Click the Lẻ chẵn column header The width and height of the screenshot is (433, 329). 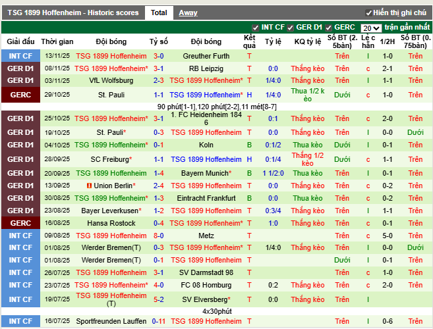tap(368, 41)
